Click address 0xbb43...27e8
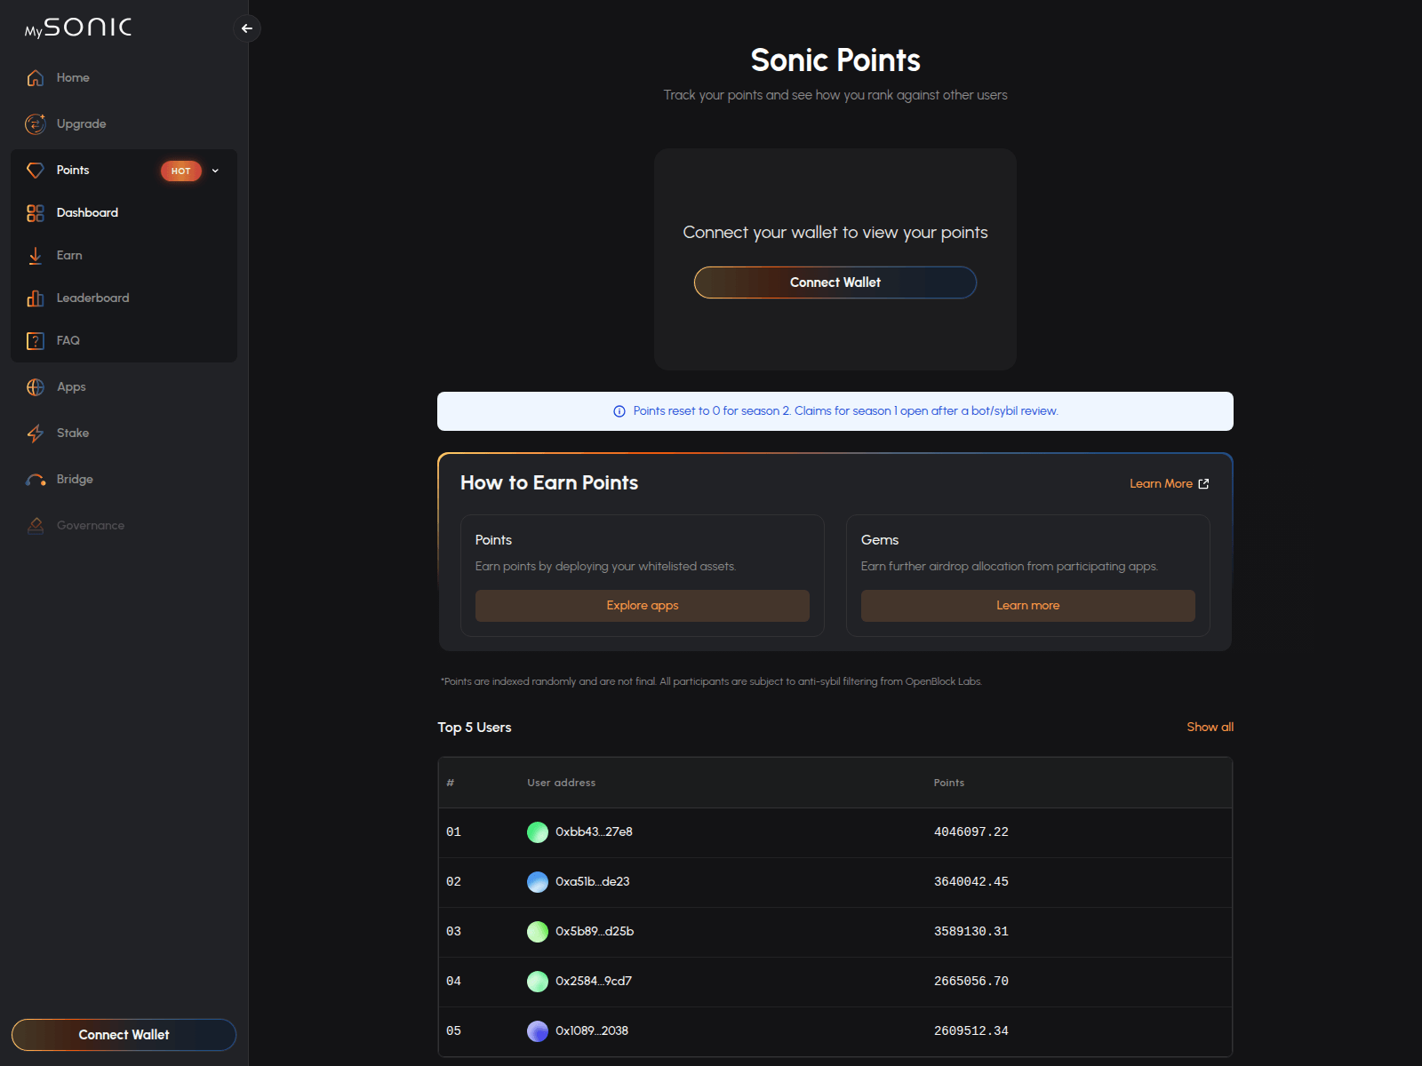Screen dimensions: 1422x1066 click(594, 832)
